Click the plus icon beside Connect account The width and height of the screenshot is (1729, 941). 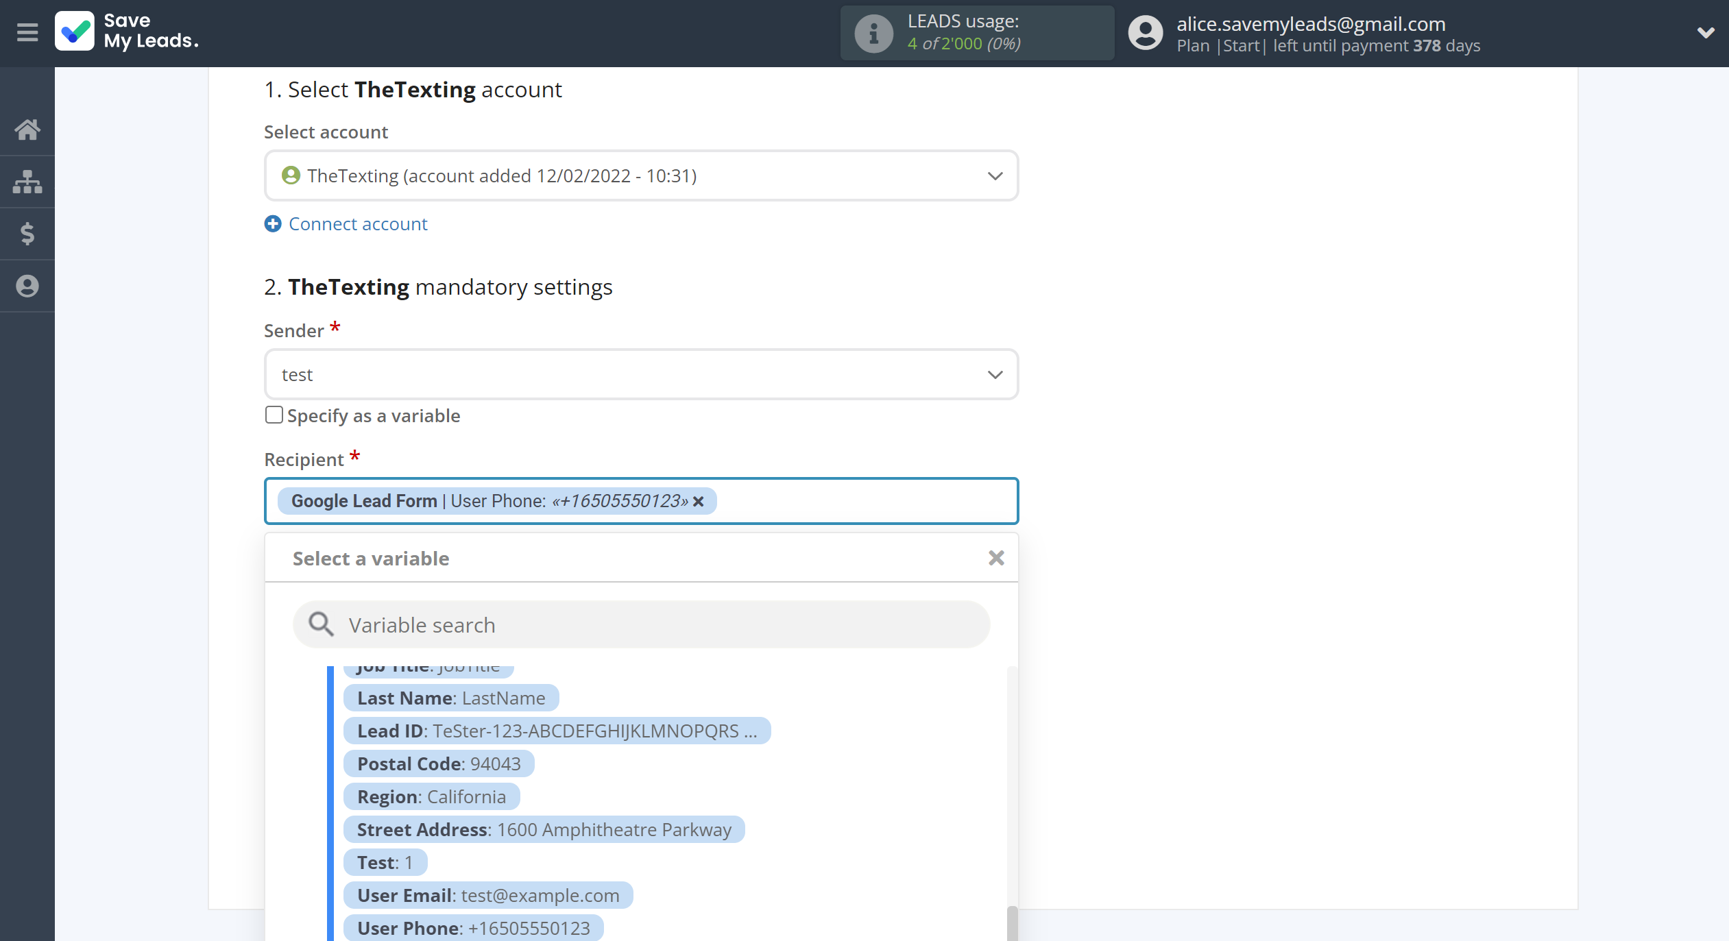pyautogui.click(x=273, y=224)
